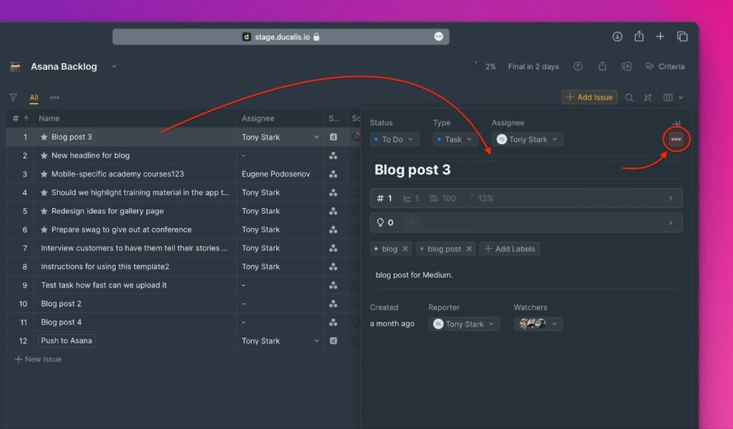733x429 pixels.
Task: Click Asana icon in New headline for blog row
Action: point(334,155)
